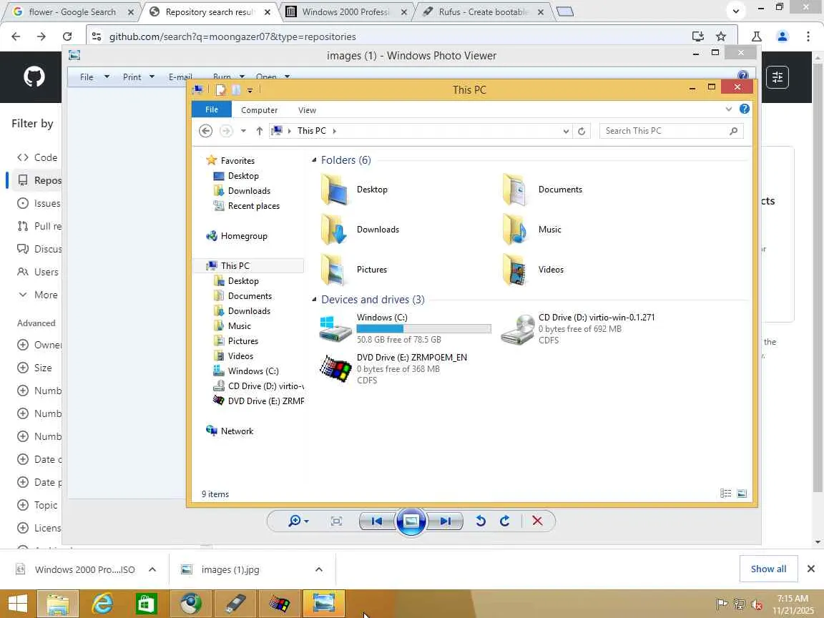Image resolution: width=824 pixels, height=618 pixels.
Task: Rotate image counterclockwise in Photo Viewer
Action: pyautogui.click(x=481, y=521)
